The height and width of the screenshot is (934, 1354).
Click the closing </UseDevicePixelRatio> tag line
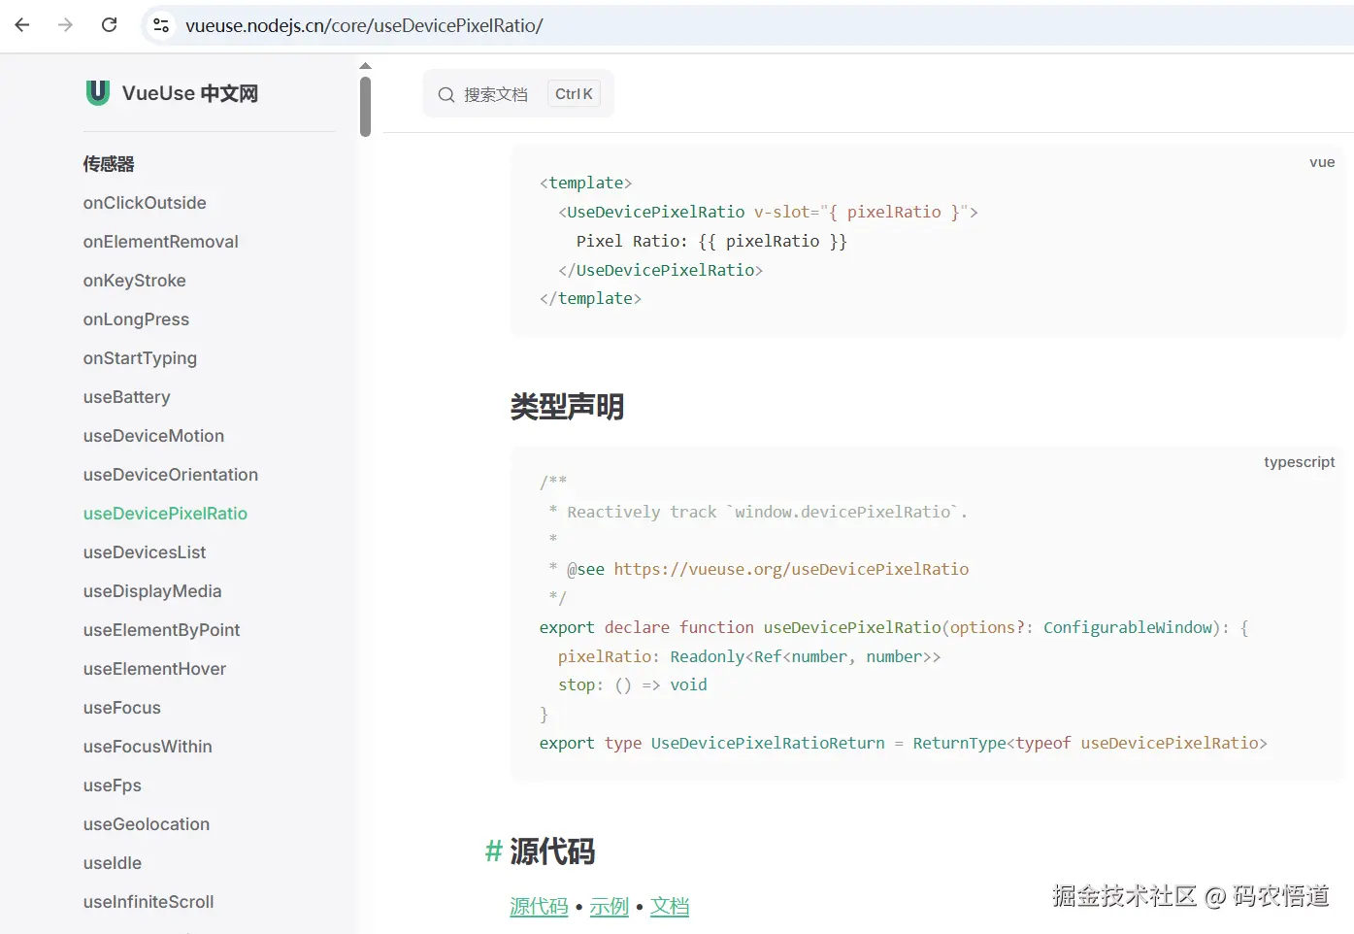coord(660,270)
